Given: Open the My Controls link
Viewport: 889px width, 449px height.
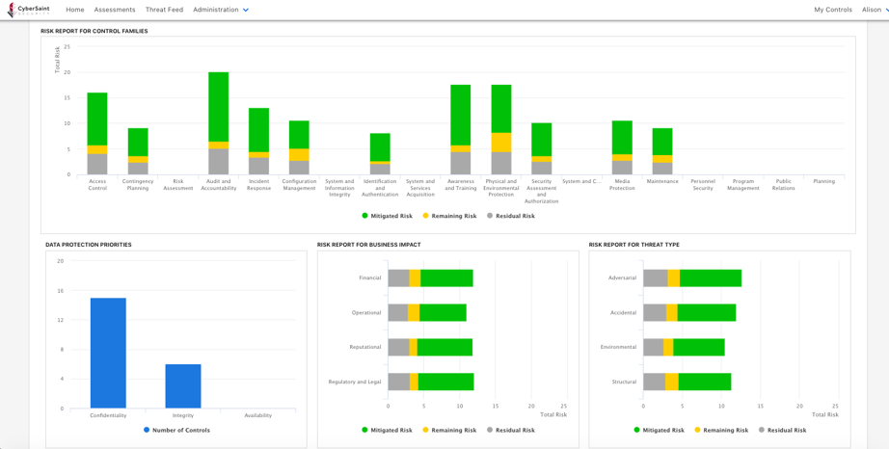Looking at the screenshot, I should [x=833, y=10].
